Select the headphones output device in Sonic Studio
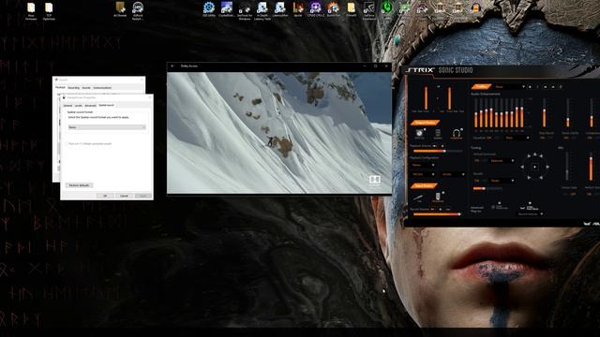 click(x=457, y=133)
